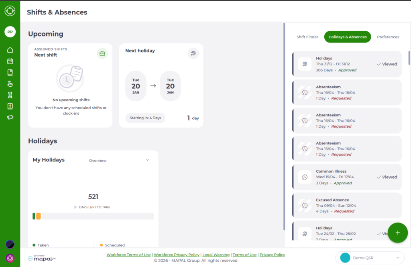Image resolution: width=411 pixels, height=267 pixels.
Task: Open the calendar icon in sidebar
Action: point(10,61)
